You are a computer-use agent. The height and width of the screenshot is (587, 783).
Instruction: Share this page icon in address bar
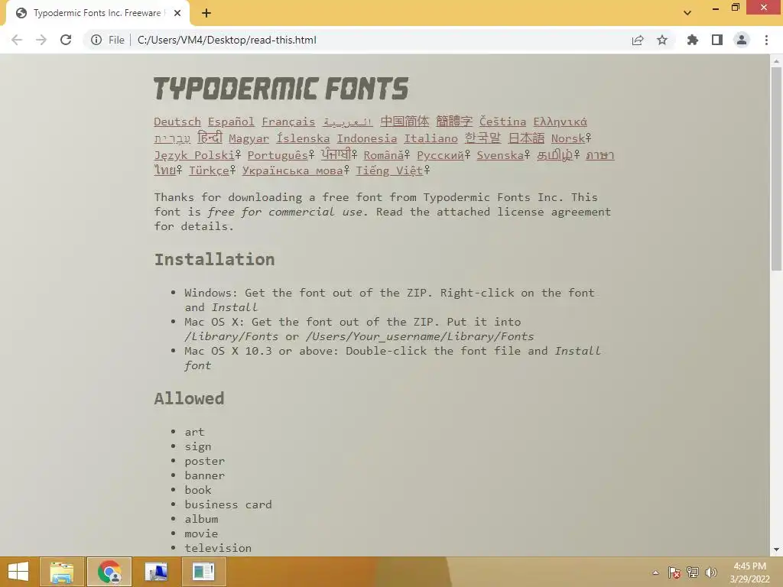(638, 40)
